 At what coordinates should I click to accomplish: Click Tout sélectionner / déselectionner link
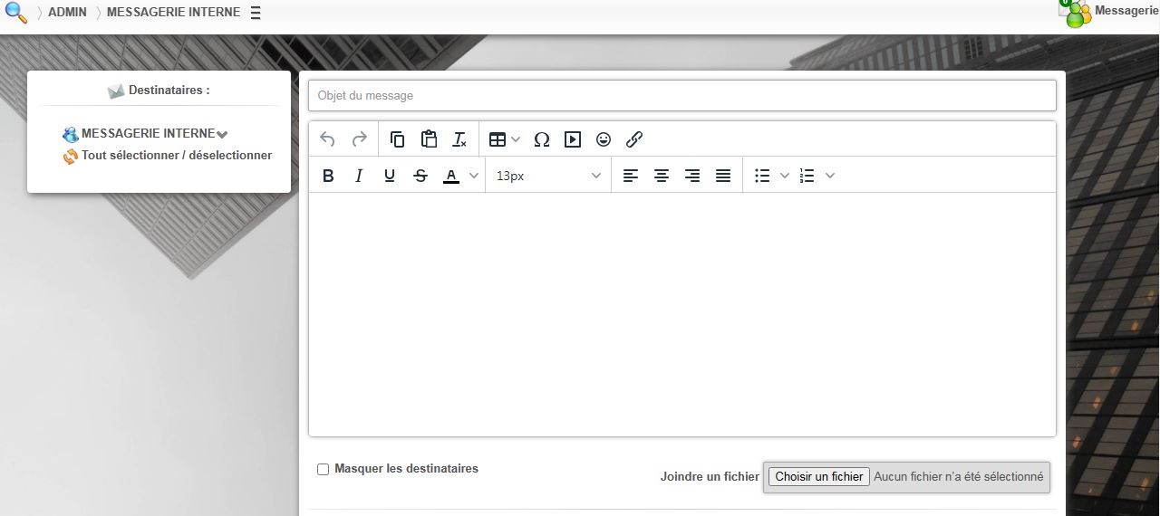coord(177,156)
